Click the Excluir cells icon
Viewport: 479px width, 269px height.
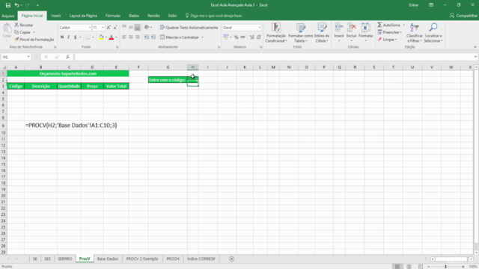352,28
